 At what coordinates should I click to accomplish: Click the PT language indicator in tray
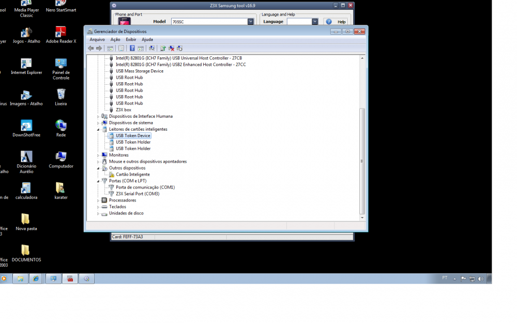(445, 278)
